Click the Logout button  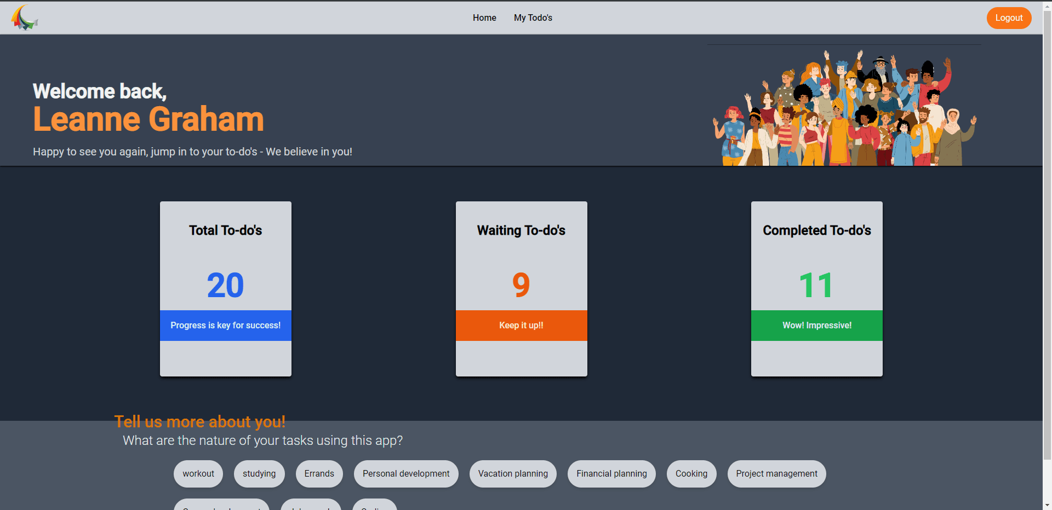1009,18
